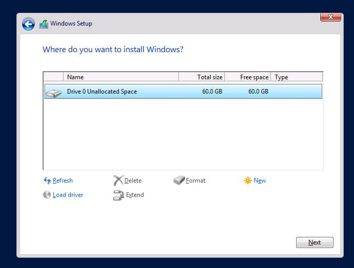Sort by the Name column header
This screenshot has height=268, width=354.
coord(120,77)
